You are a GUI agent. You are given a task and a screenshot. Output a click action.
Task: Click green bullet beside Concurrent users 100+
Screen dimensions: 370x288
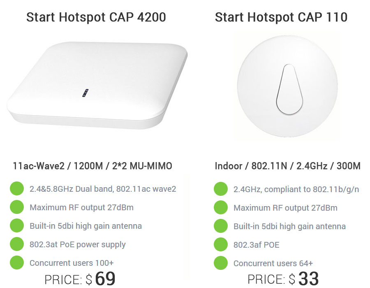[17, 262]
